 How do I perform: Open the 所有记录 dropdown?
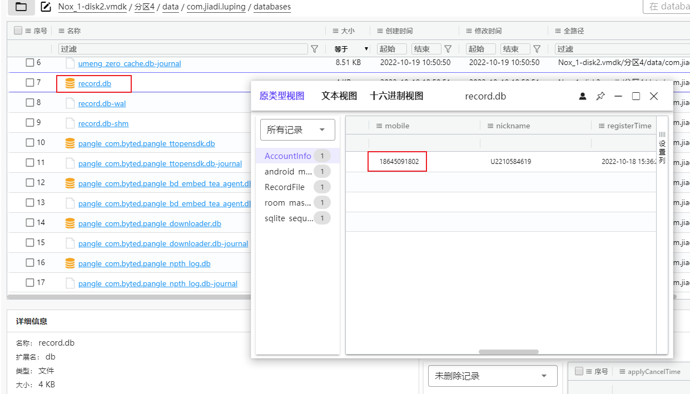297,130
